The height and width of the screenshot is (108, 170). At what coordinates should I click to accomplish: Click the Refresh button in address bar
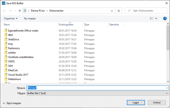click(118, 11)
